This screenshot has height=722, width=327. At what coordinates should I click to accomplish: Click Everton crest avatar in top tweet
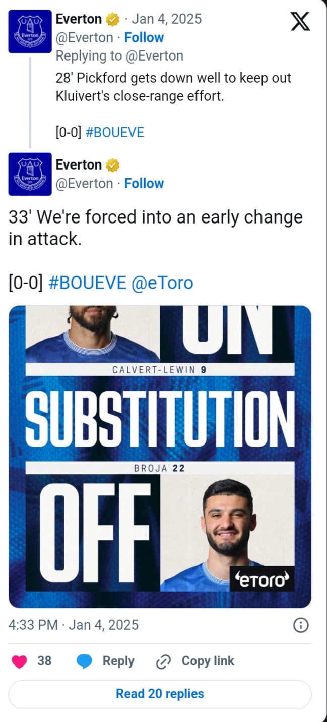coord(30,31)
